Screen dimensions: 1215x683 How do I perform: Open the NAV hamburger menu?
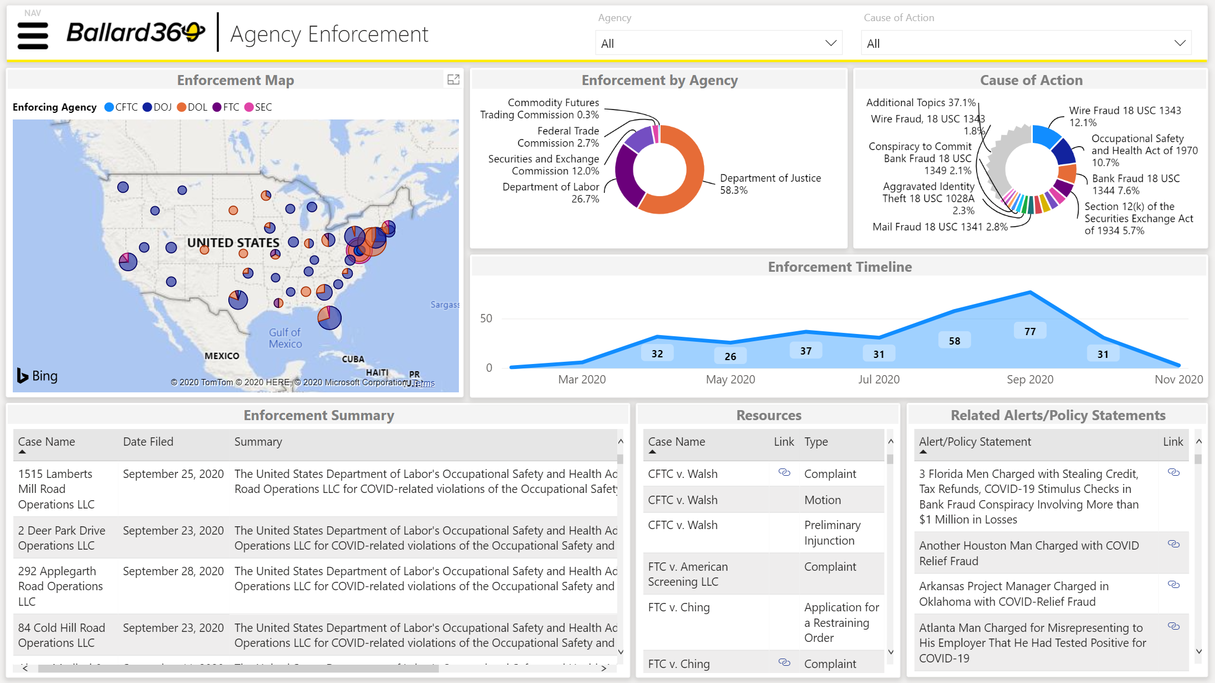[x=33, y=36]
